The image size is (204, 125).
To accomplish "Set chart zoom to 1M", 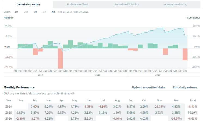I will 16,12.
